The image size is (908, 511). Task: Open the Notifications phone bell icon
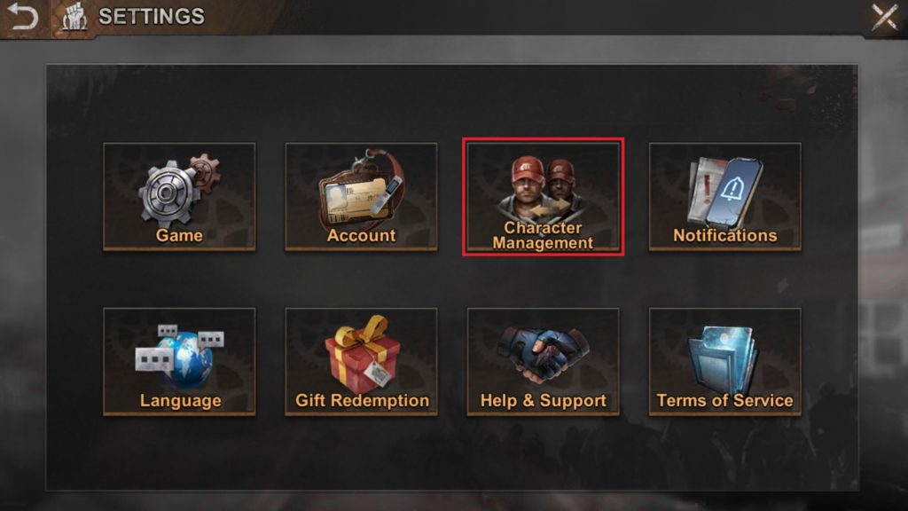[725, 192]
